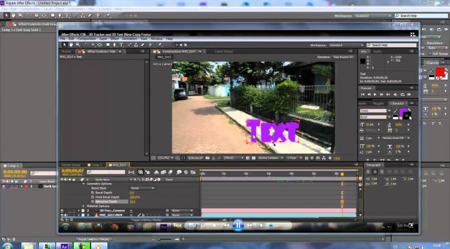Click Play in the Preview panel
This screenshot has height=249, width=450.
point(375,94)
